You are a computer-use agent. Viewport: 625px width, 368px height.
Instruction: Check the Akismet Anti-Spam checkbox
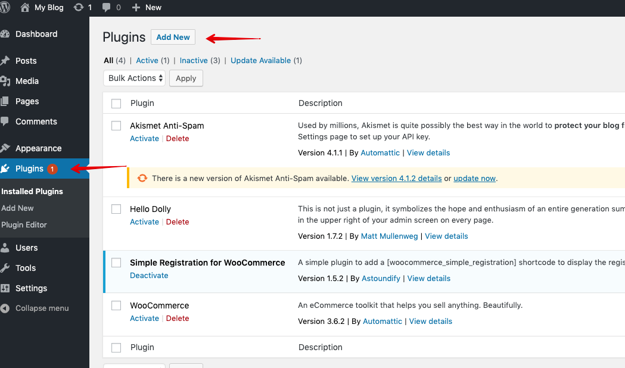(x=116, y=126)
